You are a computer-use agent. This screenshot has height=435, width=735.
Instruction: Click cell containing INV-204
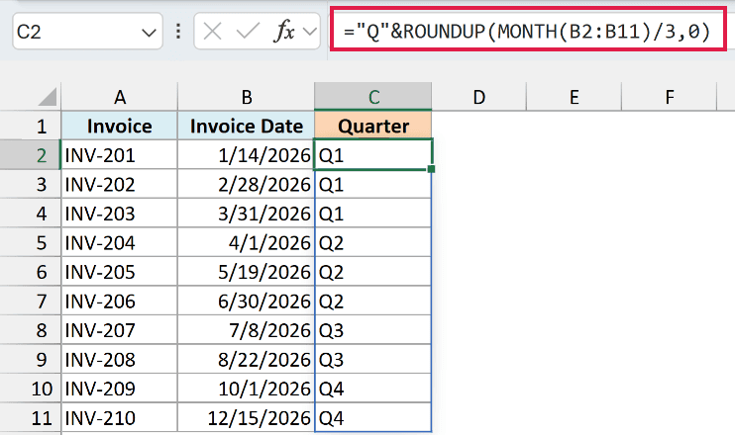120,242
